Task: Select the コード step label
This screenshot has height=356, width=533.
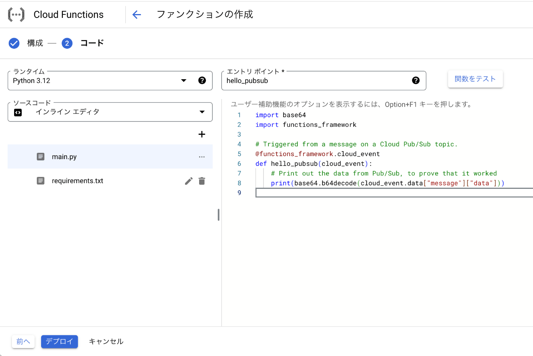Action: click(x=92, y=43)
